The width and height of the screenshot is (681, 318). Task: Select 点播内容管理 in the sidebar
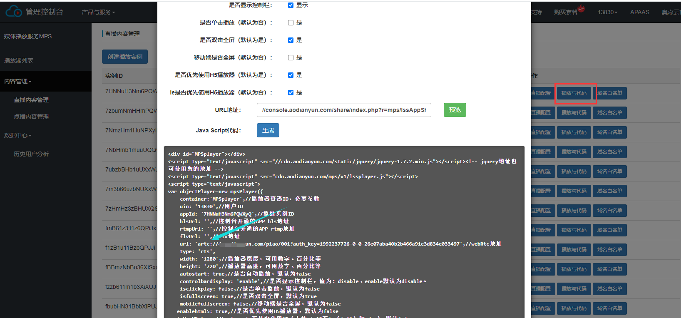point(31,117)
